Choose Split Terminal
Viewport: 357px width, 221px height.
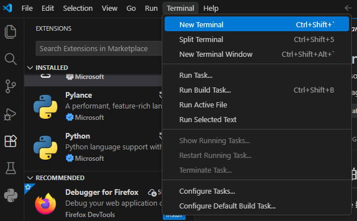point(257,39)
